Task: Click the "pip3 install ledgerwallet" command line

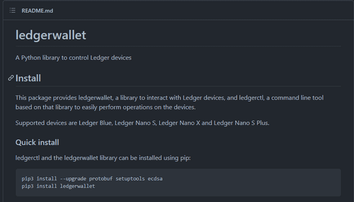Action: tap(58, 186)
